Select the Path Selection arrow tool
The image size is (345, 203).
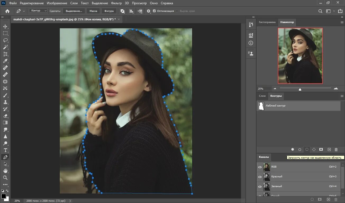5,164
